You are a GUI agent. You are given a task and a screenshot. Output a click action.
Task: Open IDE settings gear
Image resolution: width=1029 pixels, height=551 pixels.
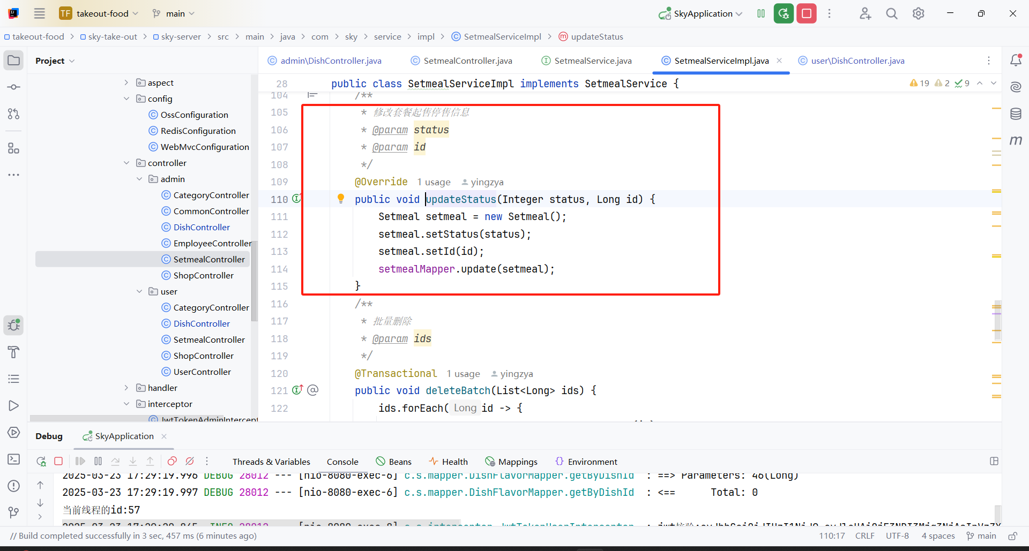tap(919, 13)
